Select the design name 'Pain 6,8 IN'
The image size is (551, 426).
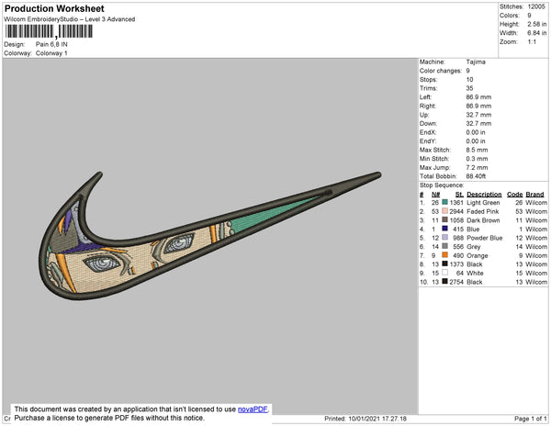click(51, 44)
